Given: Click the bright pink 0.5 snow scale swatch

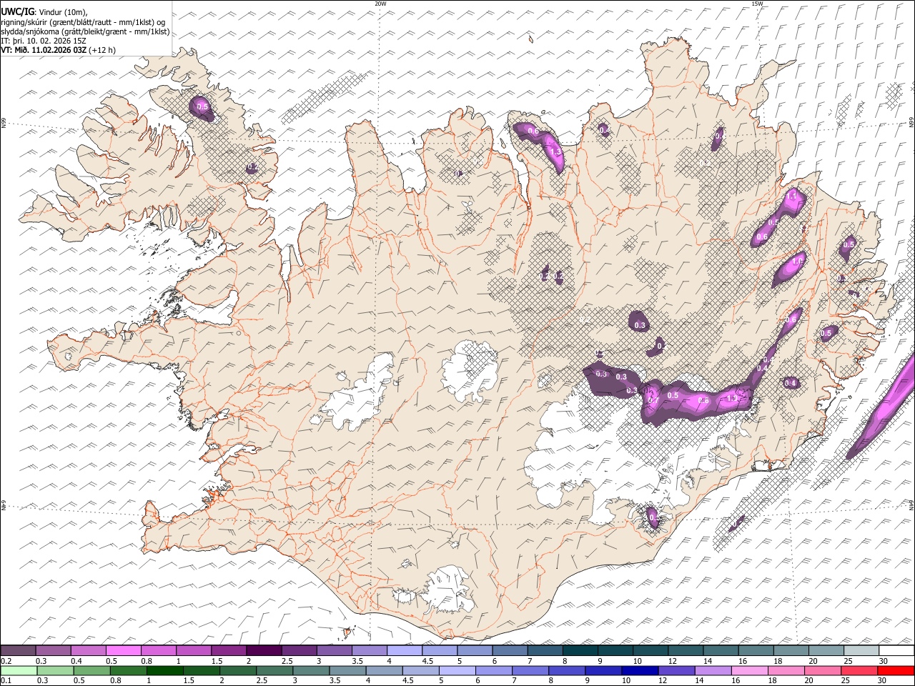Looking at the screenshot, I should tap(123, 651).
